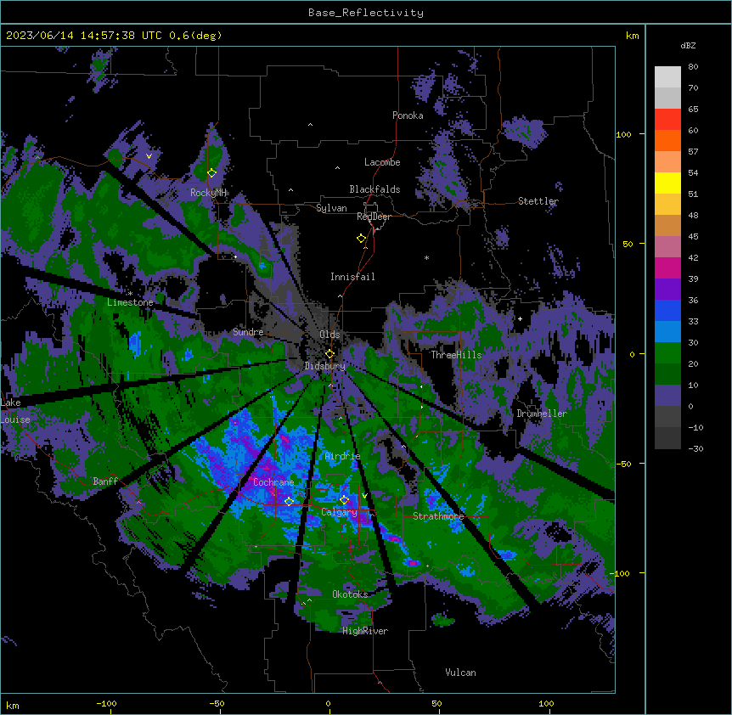Click the Drumheller city label
The image size is (732, 715).
click(542, 414)
